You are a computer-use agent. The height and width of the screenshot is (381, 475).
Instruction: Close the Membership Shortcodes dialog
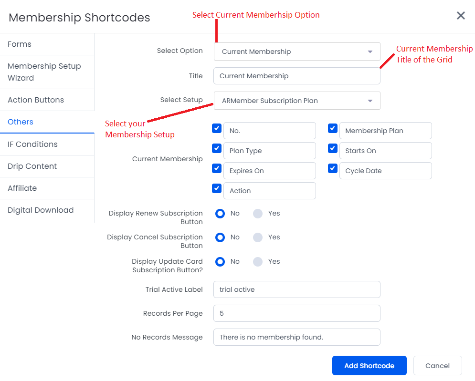pos(461,15)
